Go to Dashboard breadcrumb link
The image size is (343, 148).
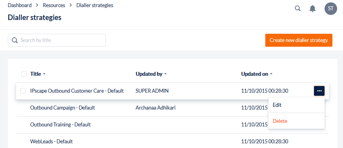tap(20, 5)
